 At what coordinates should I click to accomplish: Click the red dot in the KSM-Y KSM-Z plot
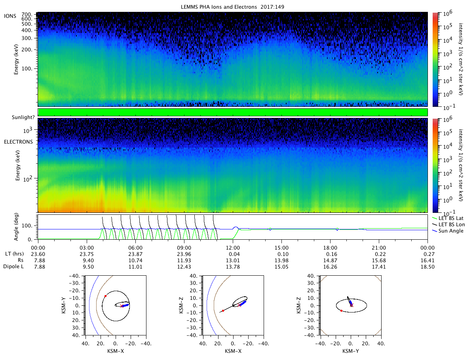pyautogui.click(x=341, y=311)
